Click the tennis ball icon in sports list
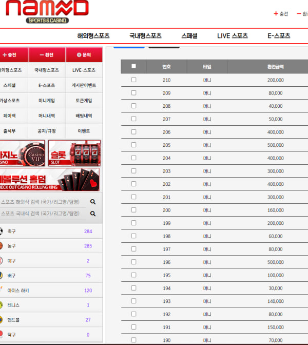Viewport: 308px width, 345px height. click(x=1, y=305)
